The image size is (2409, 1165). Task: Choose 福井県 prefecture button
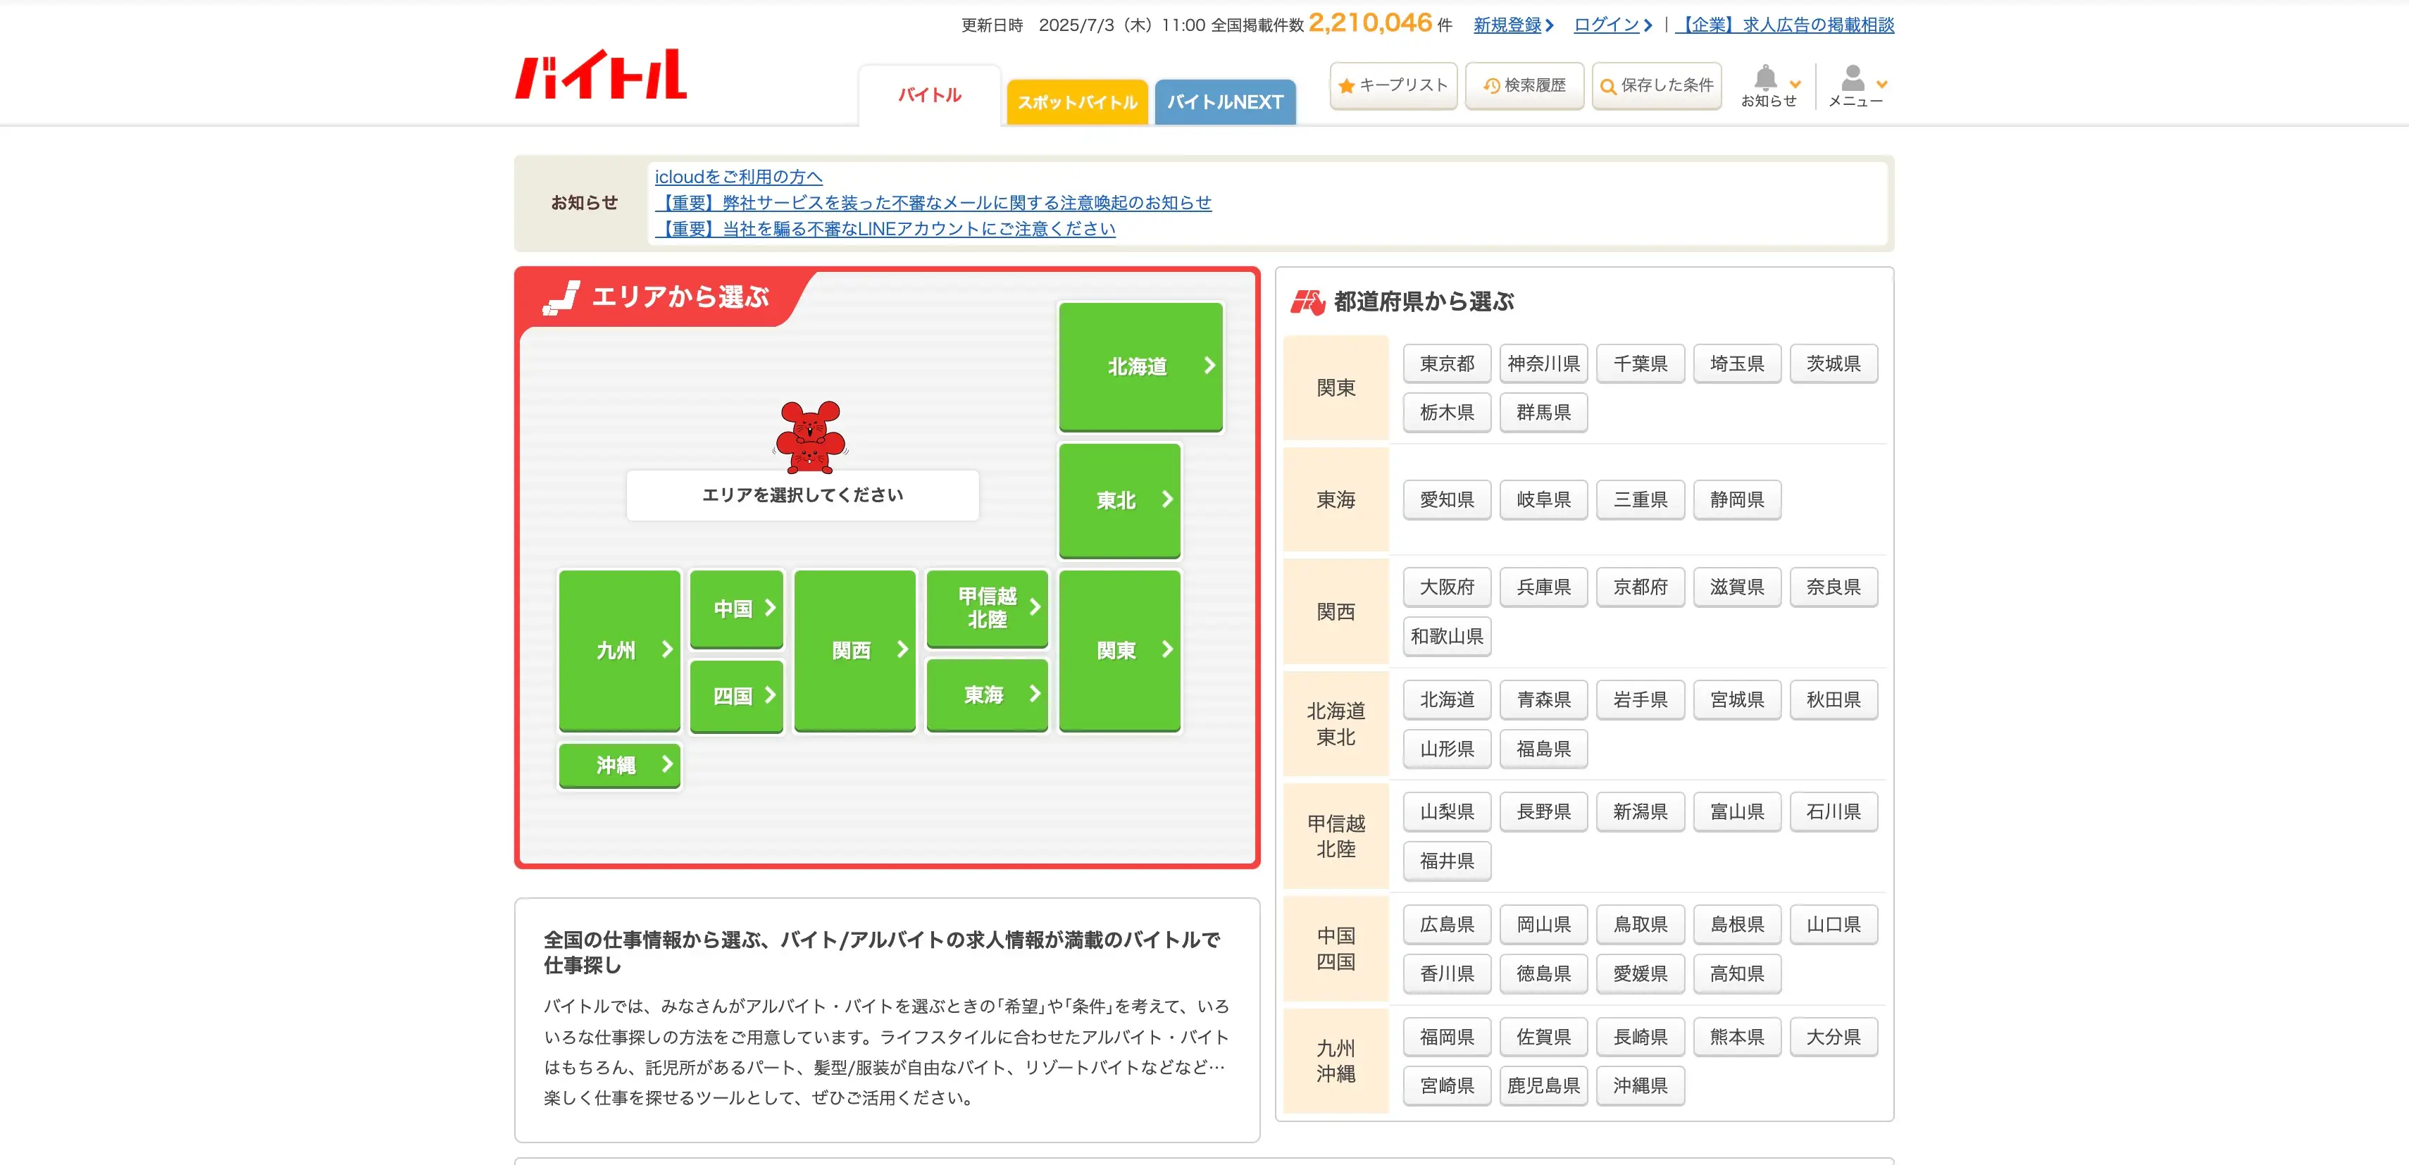[x=1447, y=861]
